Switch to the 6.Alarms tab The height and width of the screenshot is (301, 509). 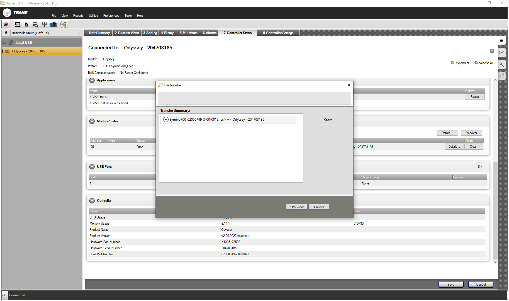point(210,33)
